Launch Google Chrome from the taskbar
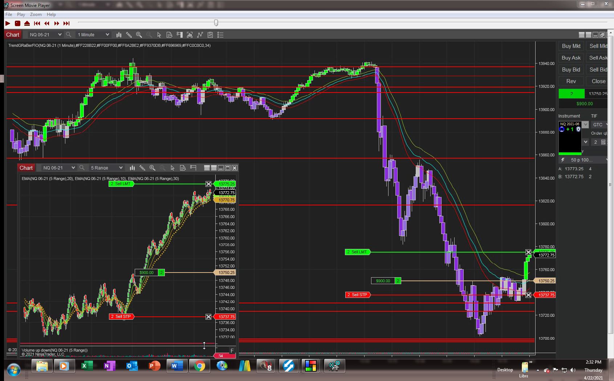 [199, 366]
